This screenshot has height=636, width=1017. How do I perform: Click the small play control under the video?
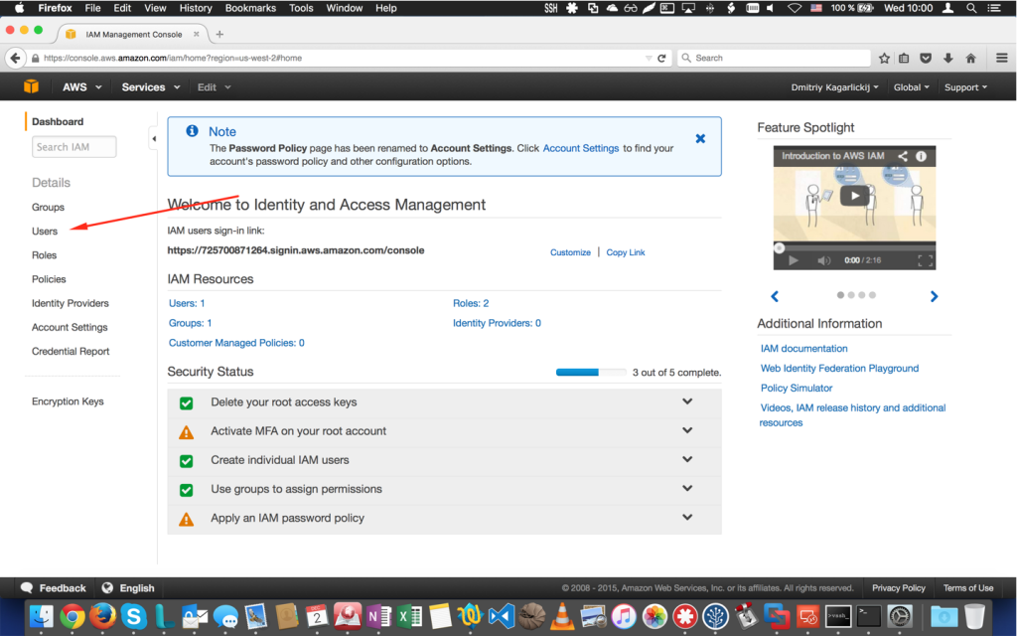click(x=793, y=260)
